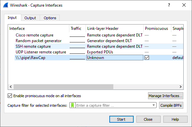
Task: Click the Compile BPFs button
Action: (x=171, y=105)
